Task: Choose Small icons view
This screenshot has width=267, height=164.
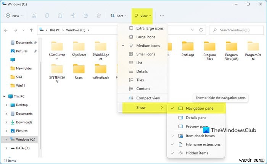Action: click(143, 54)
